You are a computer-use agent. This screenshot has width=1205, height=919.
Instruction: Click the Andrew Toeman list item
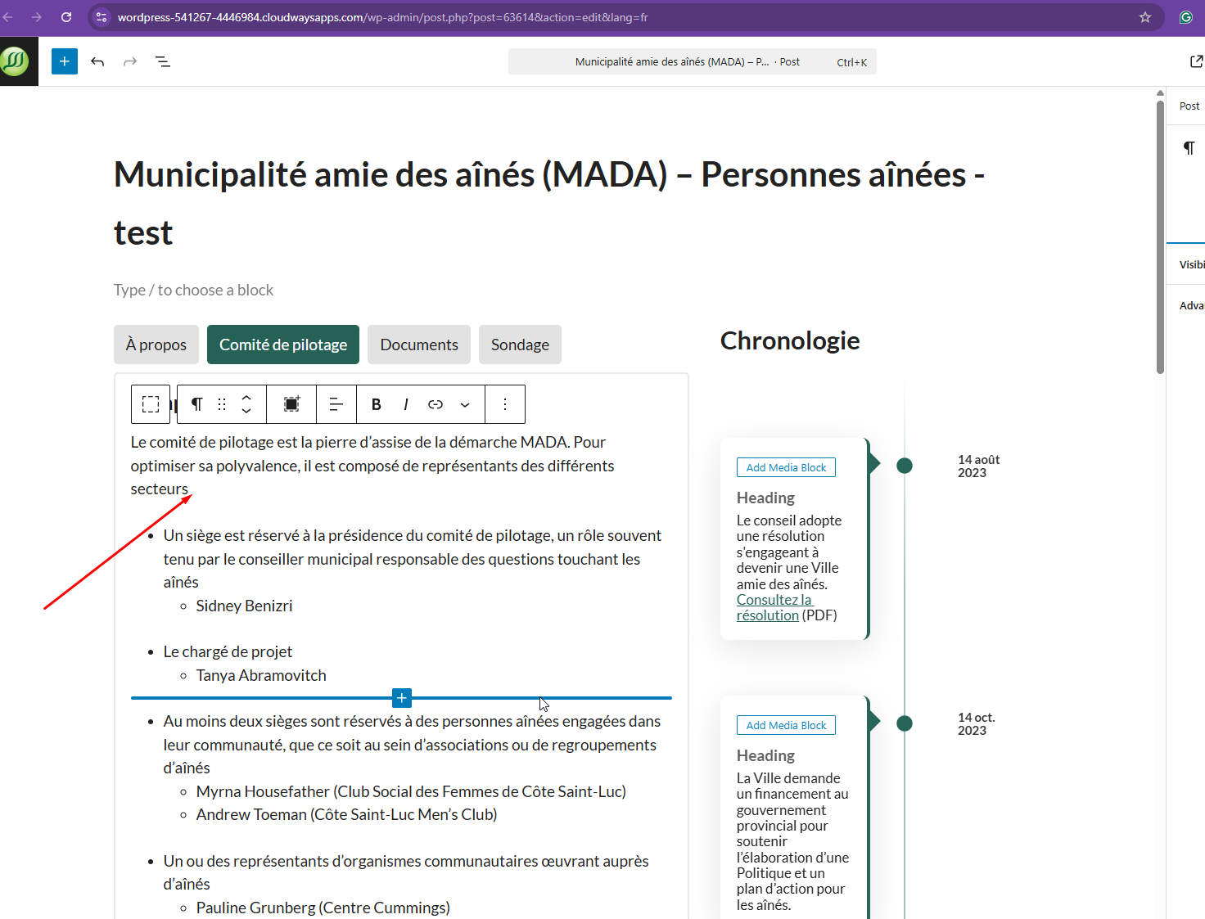pyautogui.click(x=346, y=814)
